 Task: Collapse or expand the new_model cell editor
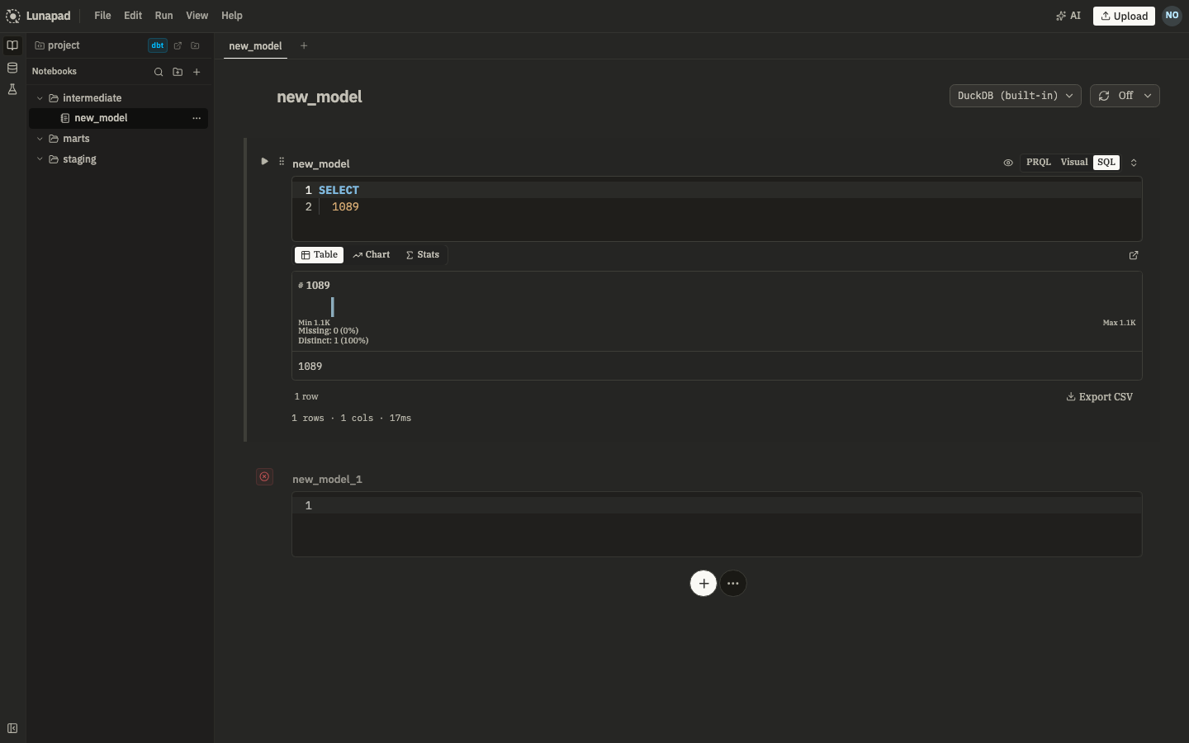[1134, 163]
